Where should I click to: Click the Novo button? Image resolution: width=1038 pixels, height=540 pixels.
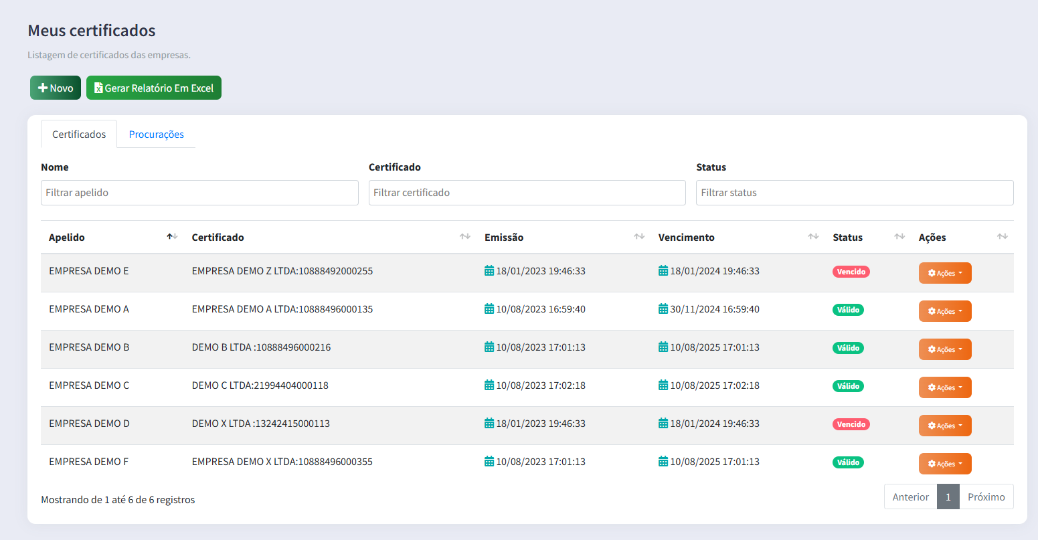pyautogui.click(x=56, y=88)
